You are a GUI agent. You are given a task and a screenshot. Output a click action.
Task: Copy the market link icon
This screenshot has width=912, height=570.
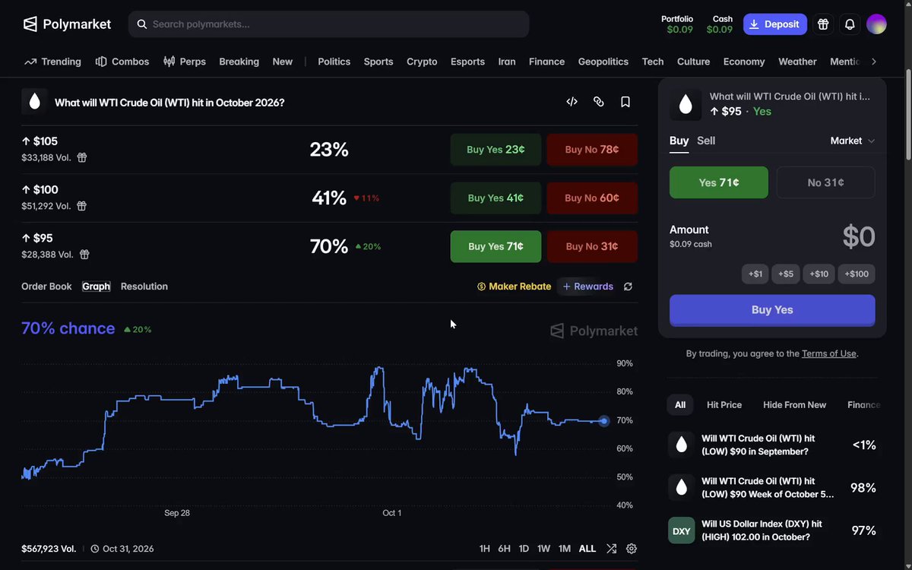[x=599, y=102]
